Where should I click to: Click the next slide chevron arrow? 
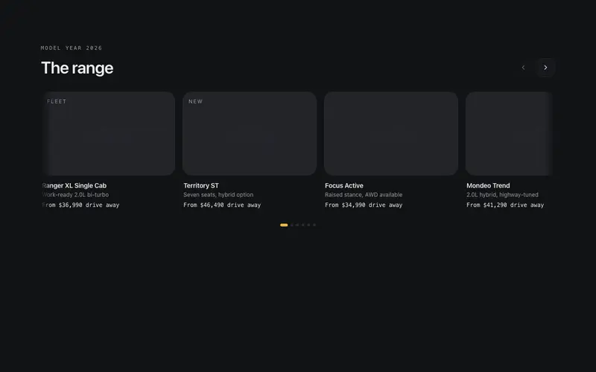coord(545,68)
